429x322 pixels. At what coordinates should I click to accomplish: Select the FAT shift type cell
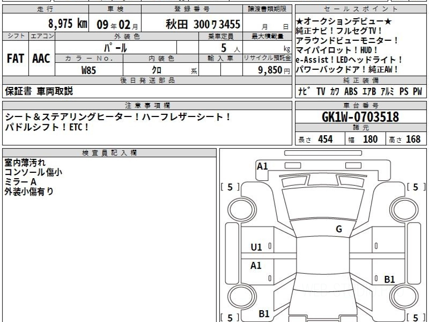[15, 59]
